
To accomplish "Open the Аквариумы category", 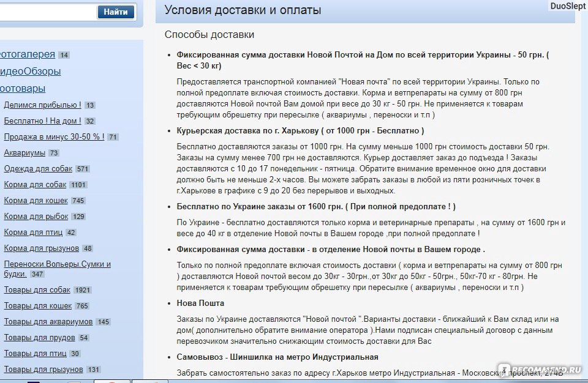I will point(24,153).
